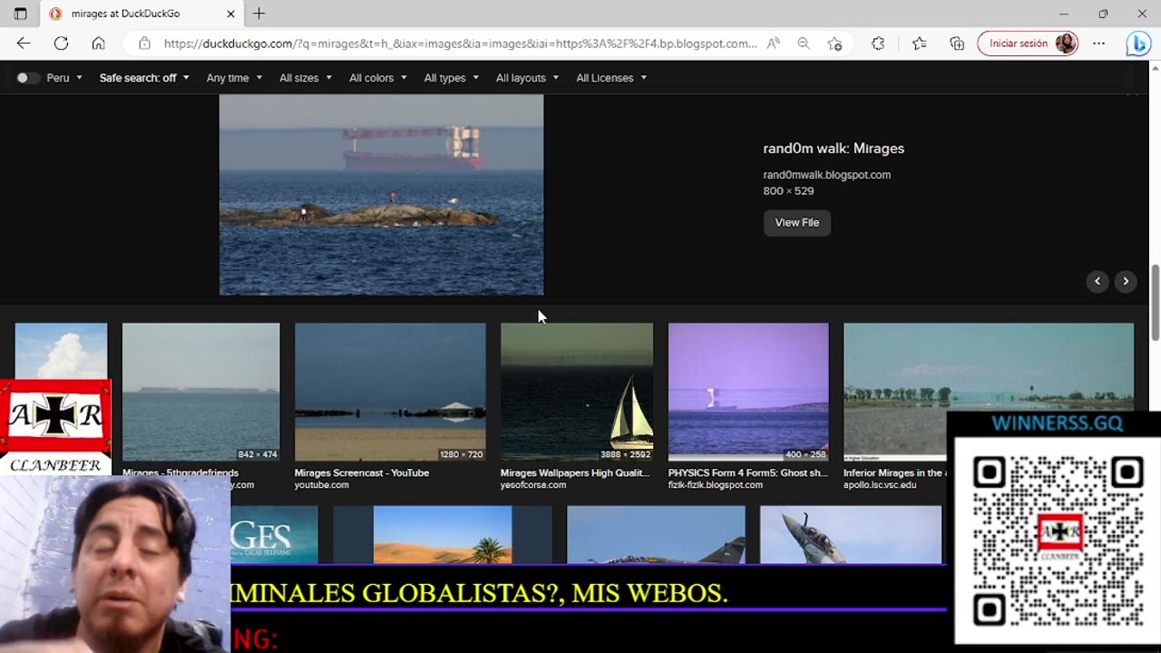
Task: Select the desert palm tree thumbnail
Action: coord(443,534)
